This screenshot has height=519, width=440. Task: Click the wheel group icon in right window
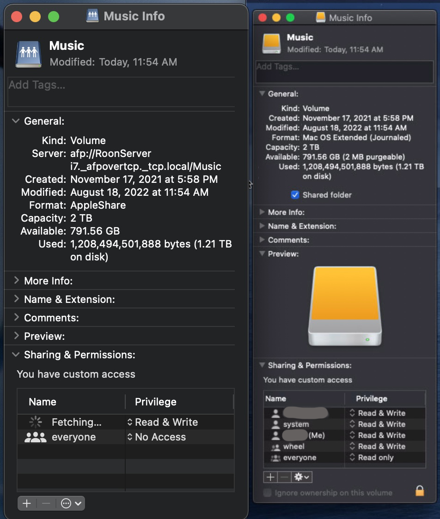click(275, 447)
